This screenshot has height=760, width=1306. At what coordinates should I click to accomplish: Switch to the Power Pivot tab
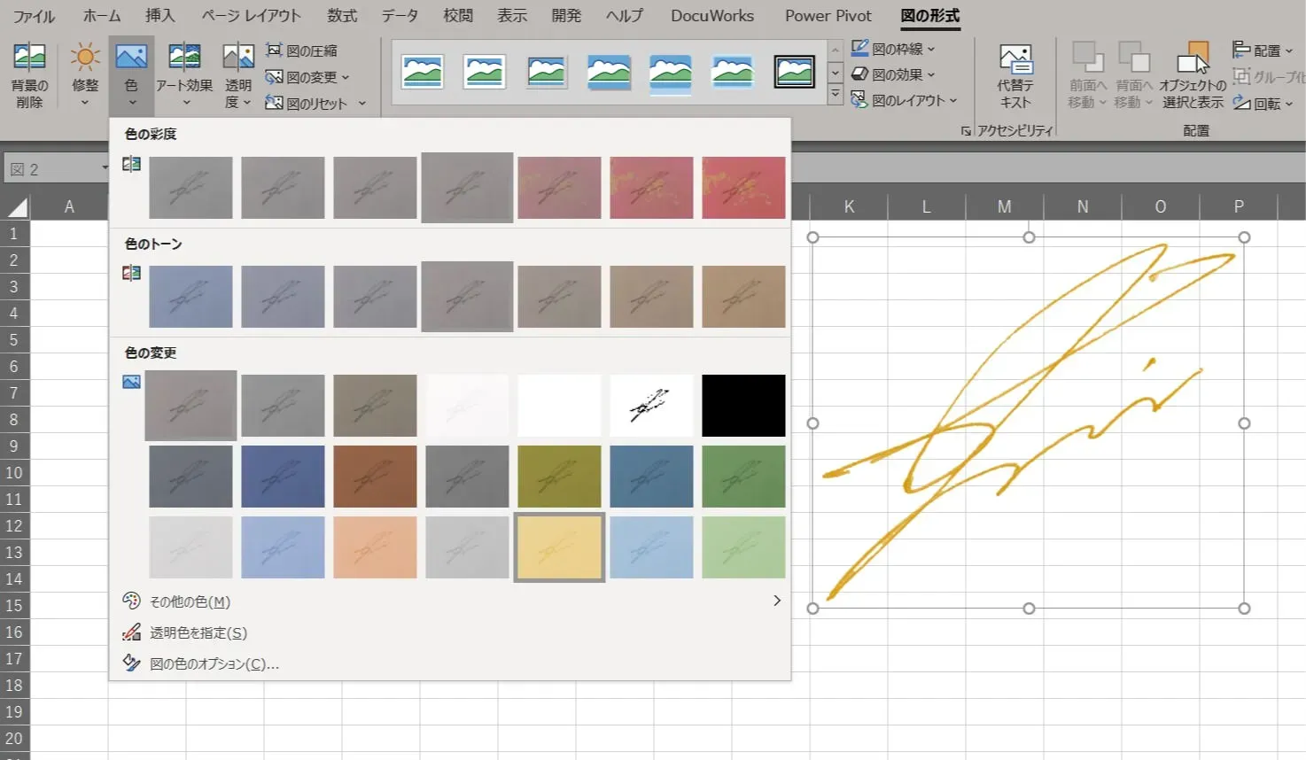tap(828, 16)
